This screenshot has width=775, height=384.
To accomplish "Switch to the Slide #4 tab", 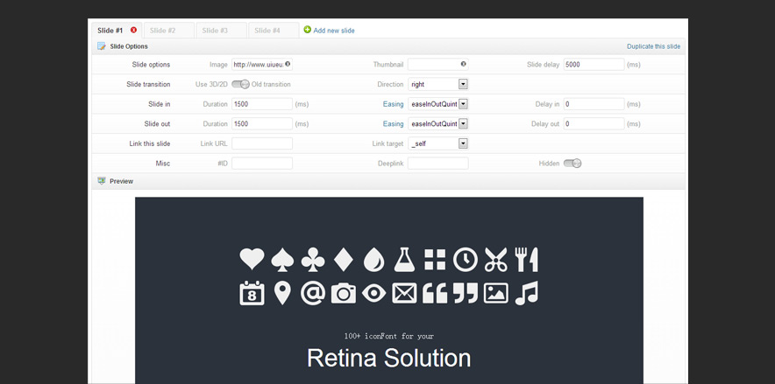I will (x=272, y=31).
